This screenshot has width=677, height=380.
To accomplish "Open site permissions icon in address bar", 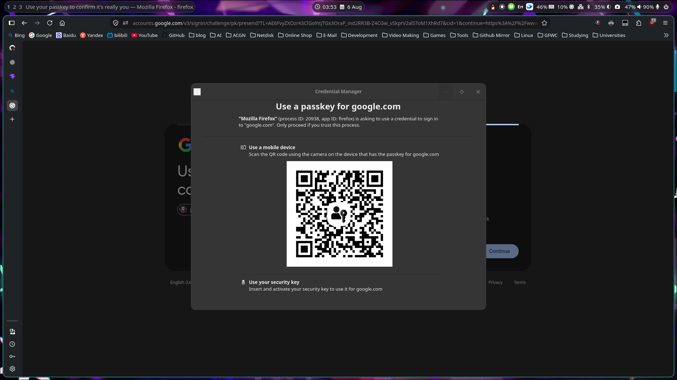I will pyautogui.click(x=126, y=23).
